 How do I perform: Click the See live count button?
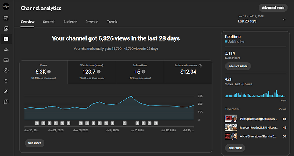tap(238, 66)
